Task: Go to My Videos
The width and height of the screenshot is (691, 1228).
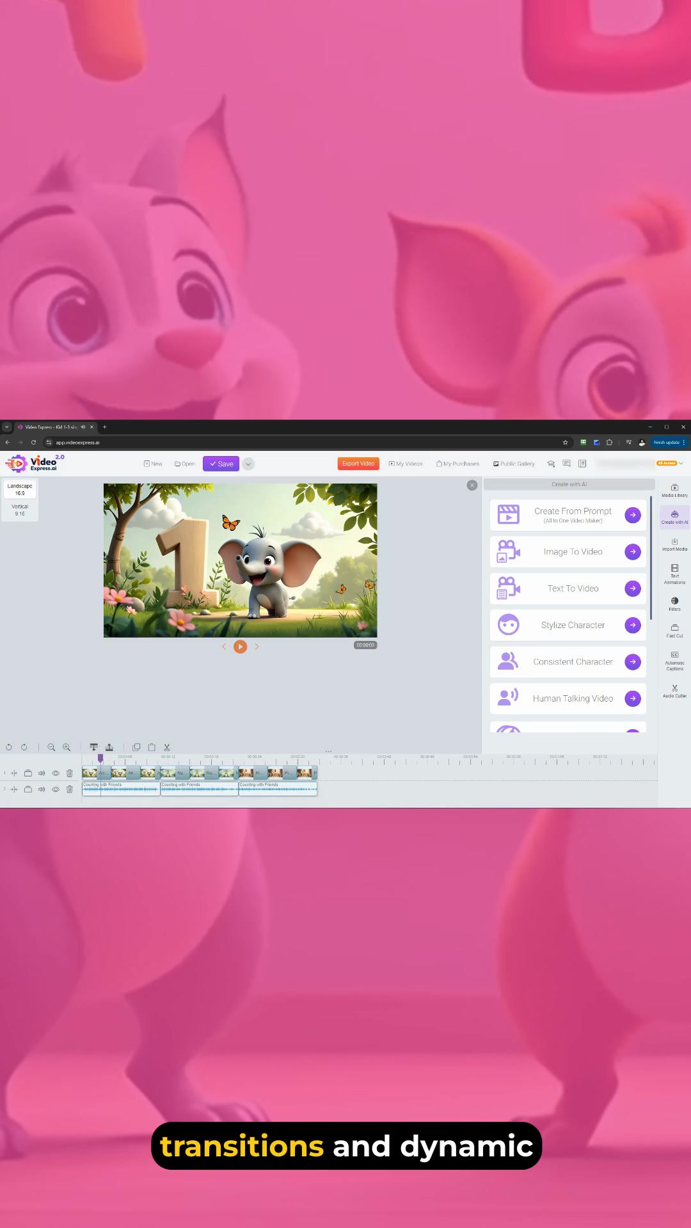Action: [x=406, y=464]
